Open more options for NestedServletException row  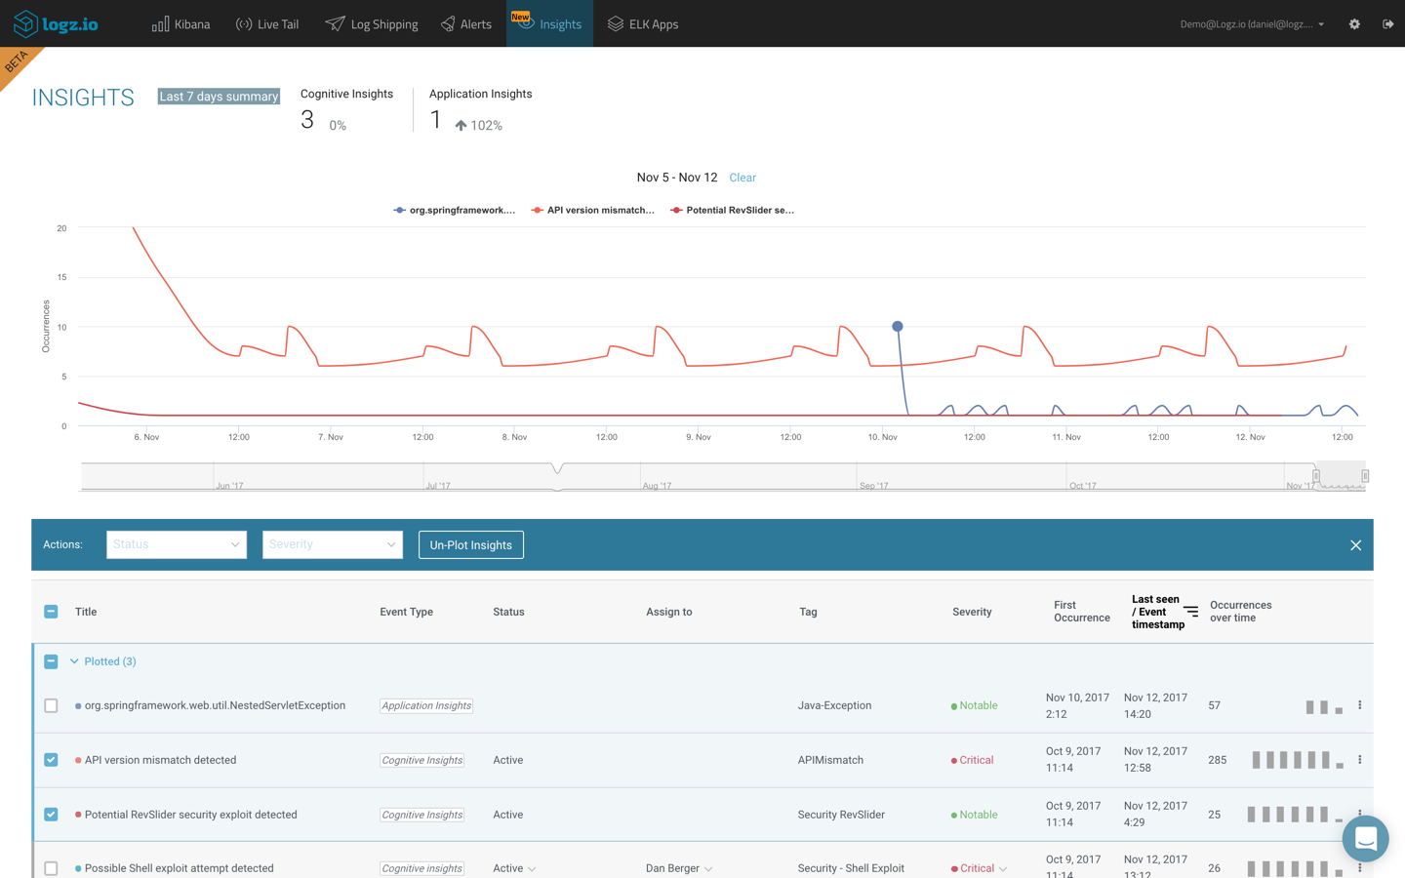1359,705
